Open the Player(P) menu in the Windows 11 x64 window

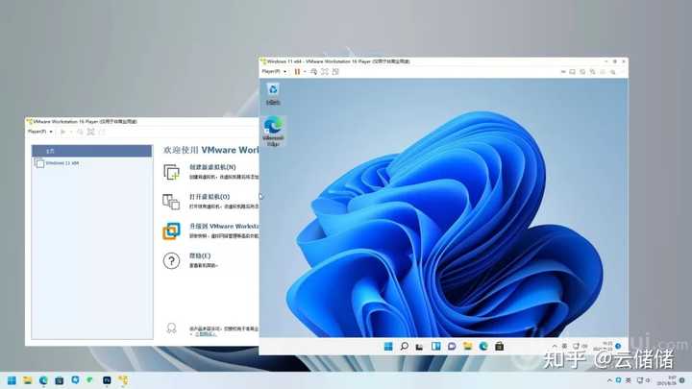pos(274,71)
